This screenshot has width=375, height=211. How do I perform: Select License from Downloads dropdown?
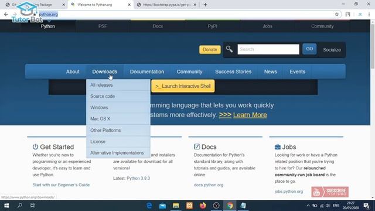[x=118, y=141]
